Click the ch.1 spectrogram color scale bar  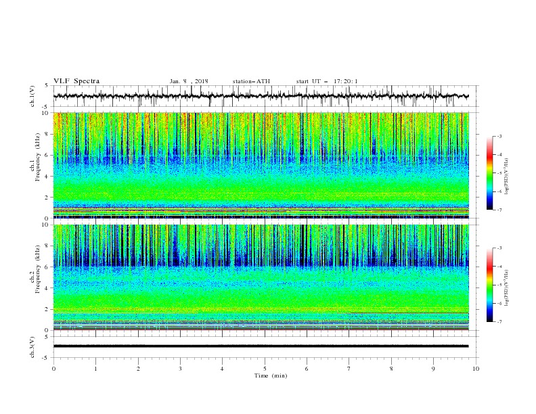click(489, 173)
